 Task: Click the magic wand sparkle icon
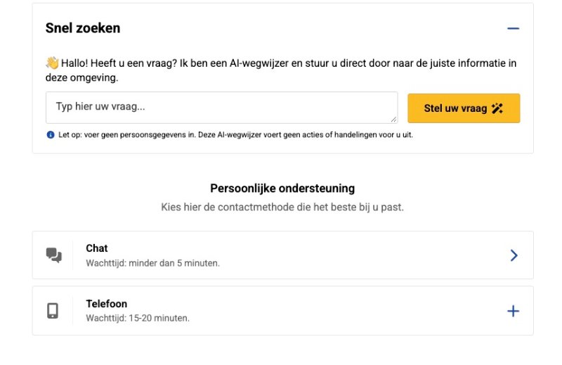497,108
